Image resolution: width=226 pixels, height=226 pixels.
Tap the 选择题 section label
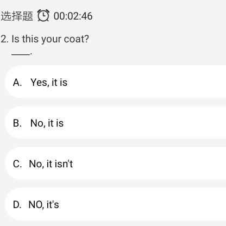pyautogui.click(x=17, y=16)
